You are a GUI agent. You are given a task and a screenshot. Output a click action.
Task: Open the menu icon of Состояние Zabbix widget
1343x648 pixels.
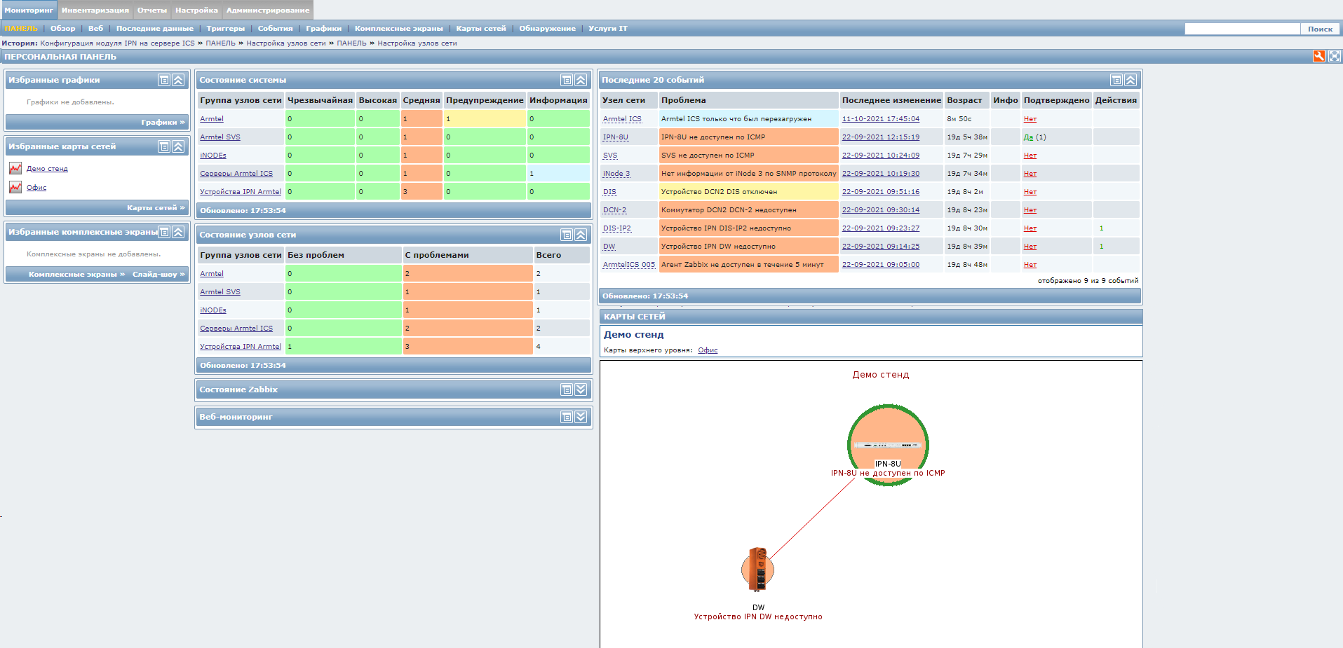pyautogui.click(x=567, y=390)
